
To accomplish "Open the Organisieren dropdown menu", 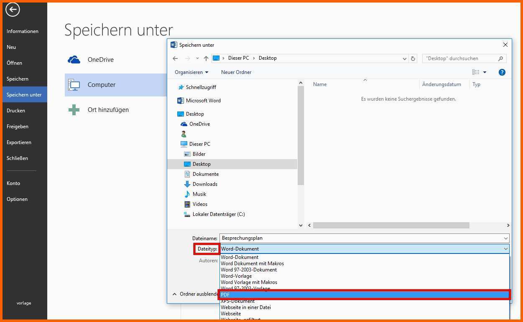I will [191, 72].
